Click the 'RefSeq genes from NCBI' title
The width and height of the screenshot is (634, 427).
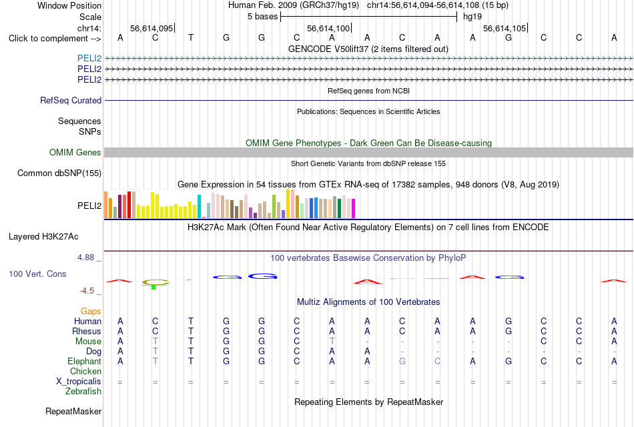tap(368, 91)
